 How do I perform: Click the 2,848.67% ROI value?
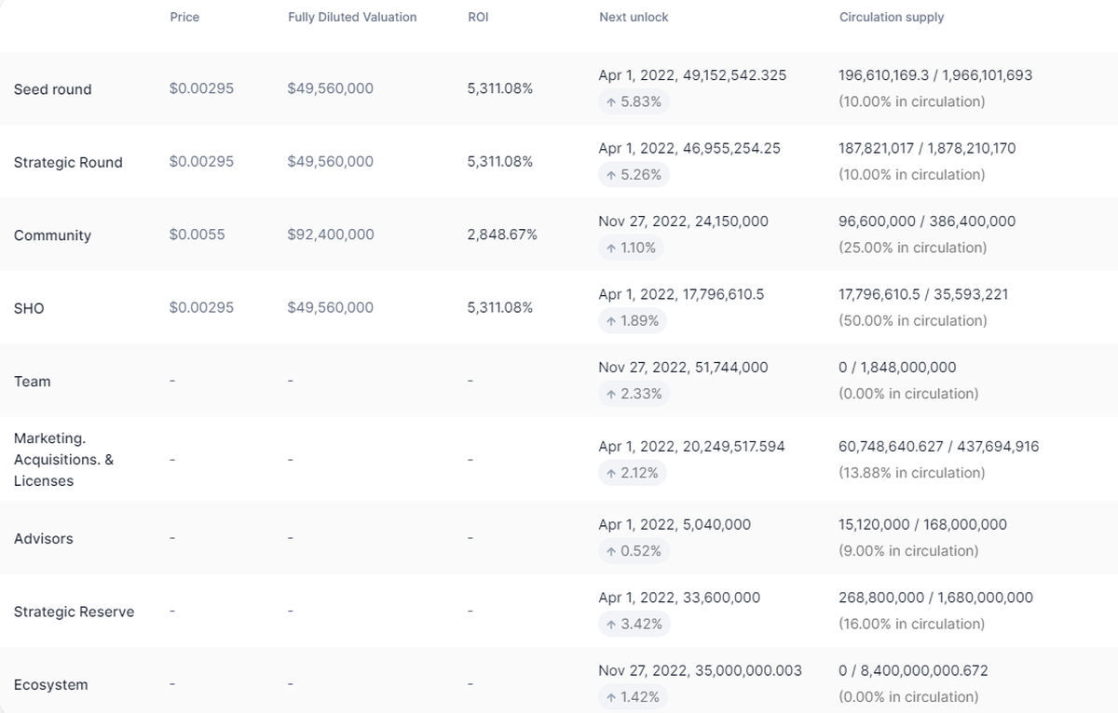[x=502, y=235]
